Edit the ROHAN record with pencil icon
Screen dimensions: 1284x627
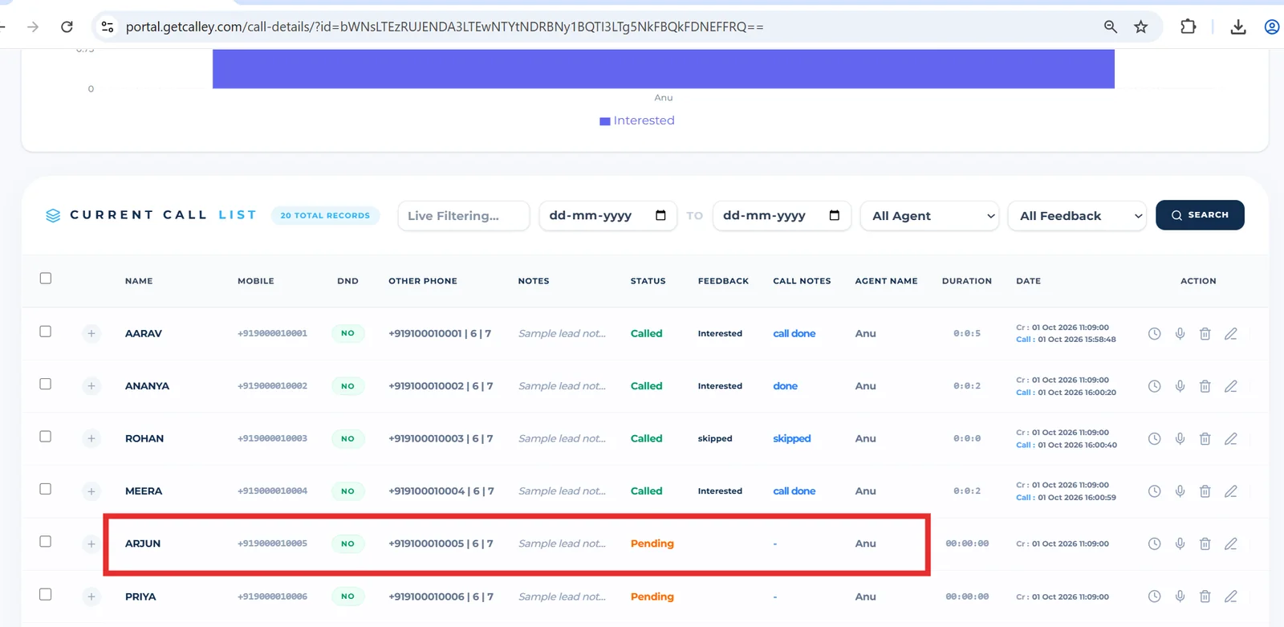coord(1230,439)
